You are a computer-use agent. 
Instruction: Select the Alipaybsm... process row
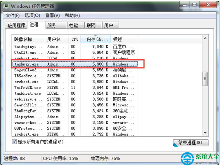75,117
